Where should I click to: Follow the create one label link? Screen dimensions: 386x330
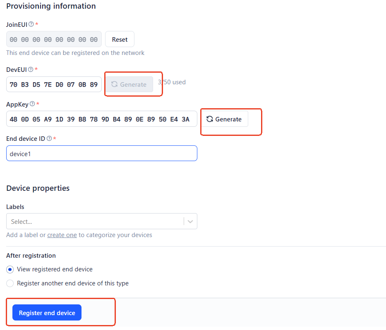(62, 235)
